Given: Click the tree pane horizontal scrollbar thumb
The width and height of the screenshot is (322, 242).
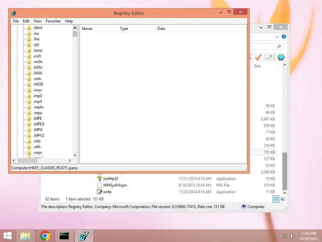Looking at the screenshot, I should 27,160.
